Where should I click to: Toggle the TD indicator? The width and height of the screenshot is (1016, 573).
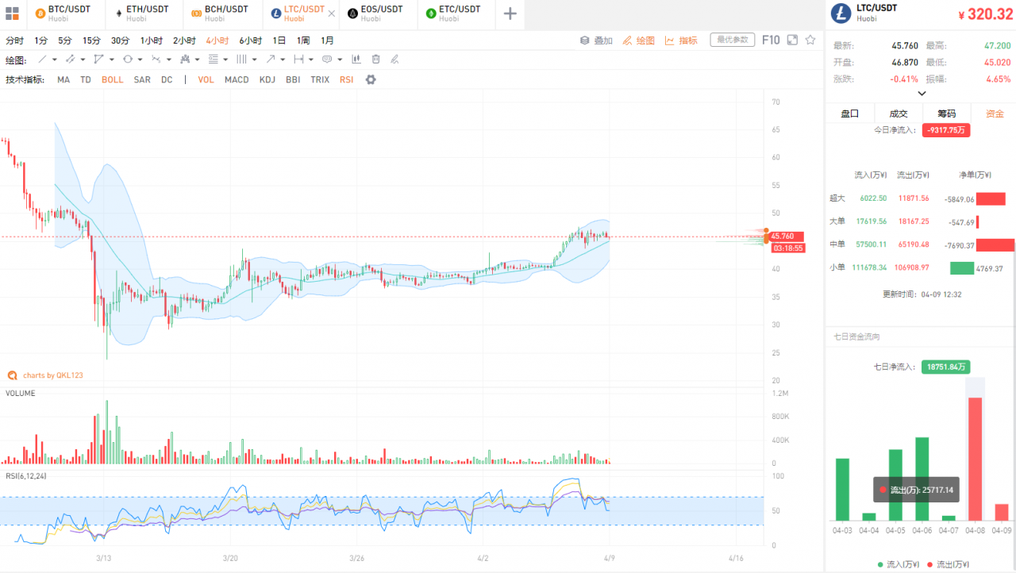point(86,79)
